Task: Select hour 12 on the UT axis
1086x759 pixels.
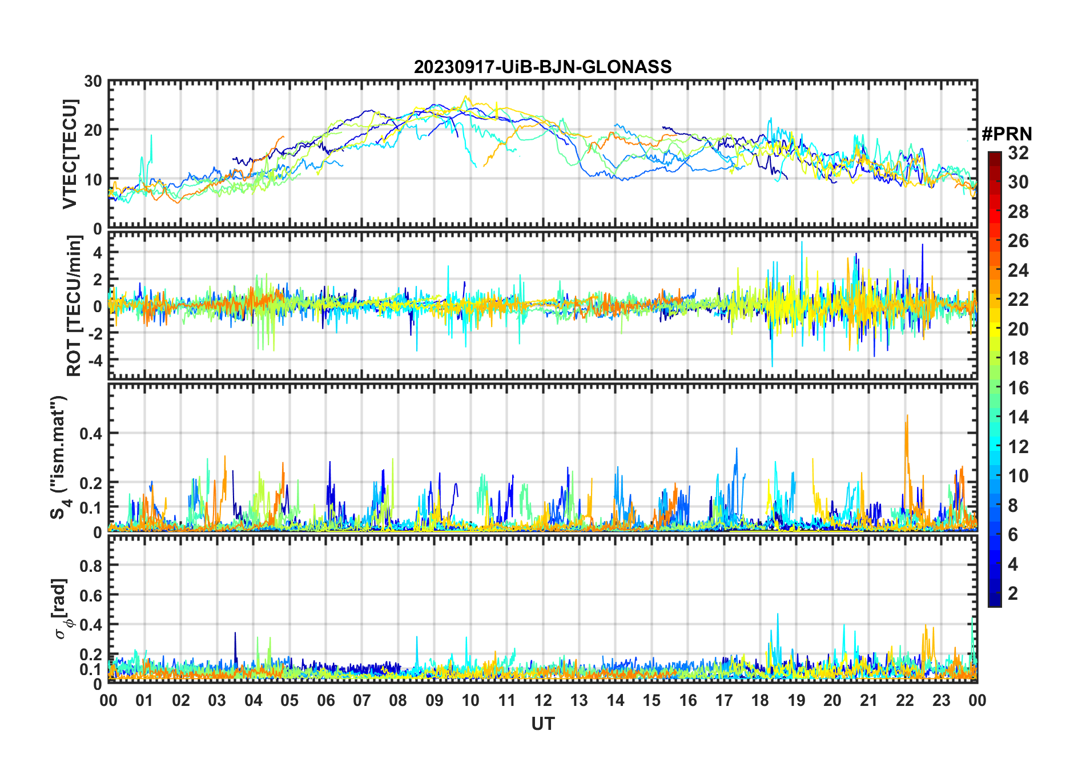Action: (x=543, y=700)
